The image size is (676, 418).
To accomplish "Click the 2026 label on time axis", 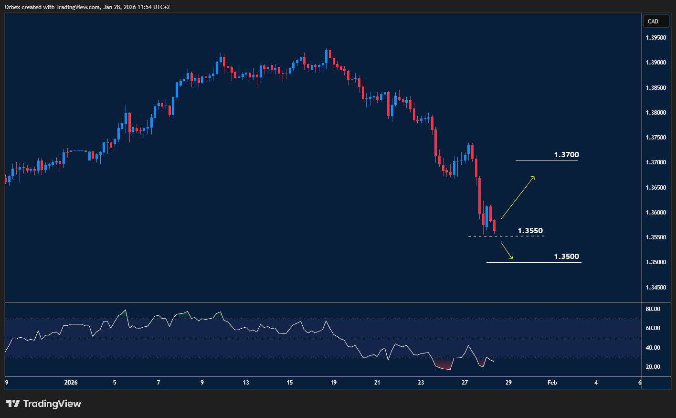I will point(71,383).
